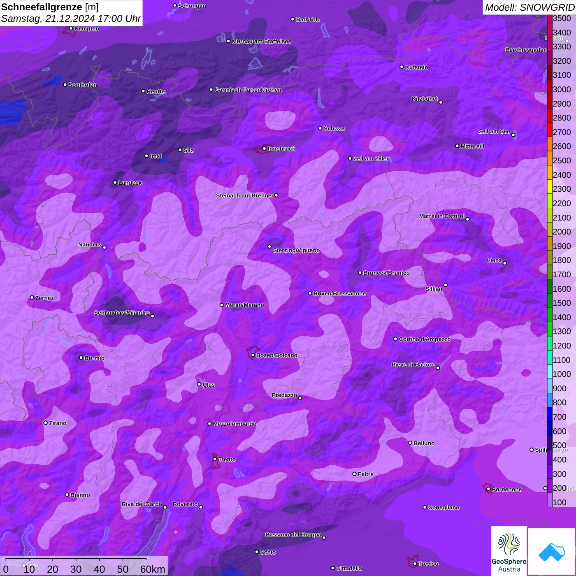The image size is (576, 576).
Task: Click the Conegliano label
Action: tap(444, 507)
